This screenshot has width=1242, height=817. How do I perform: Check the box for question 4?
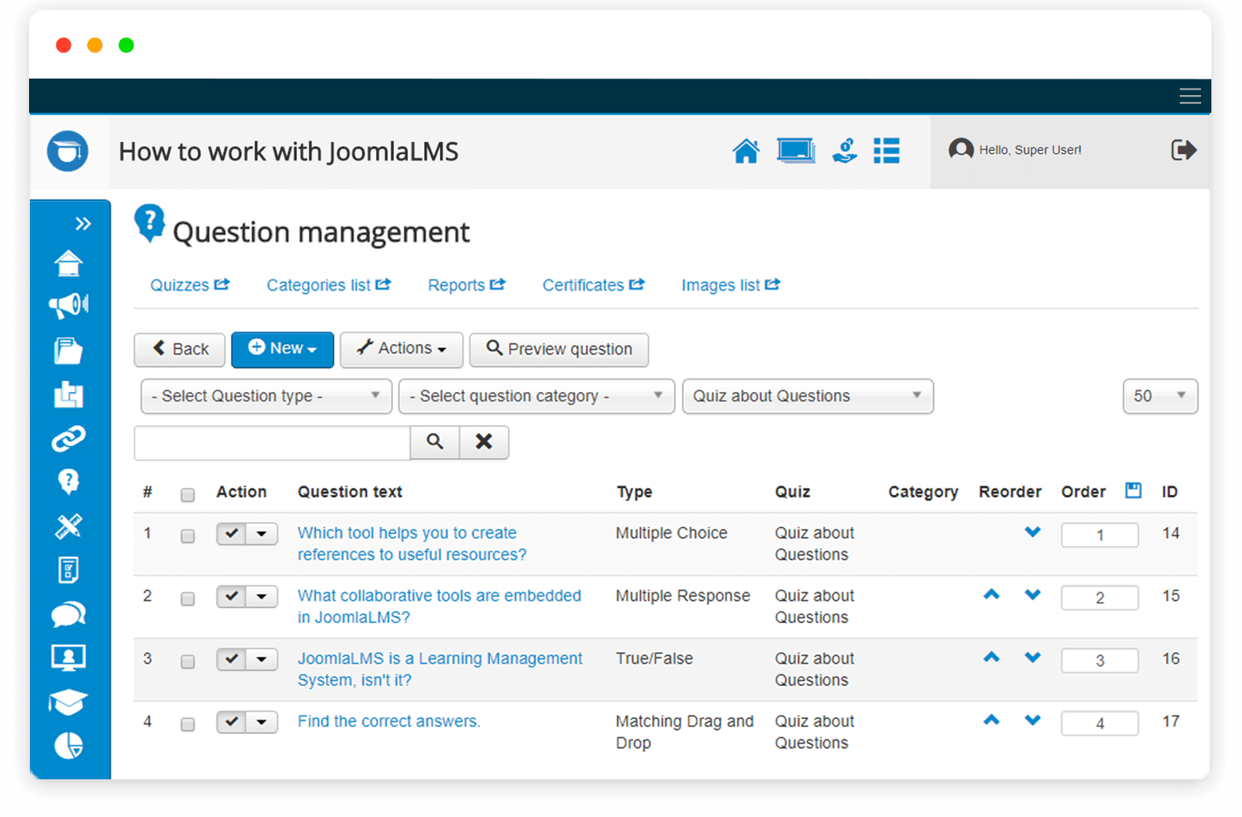click(x=188, y=724)
